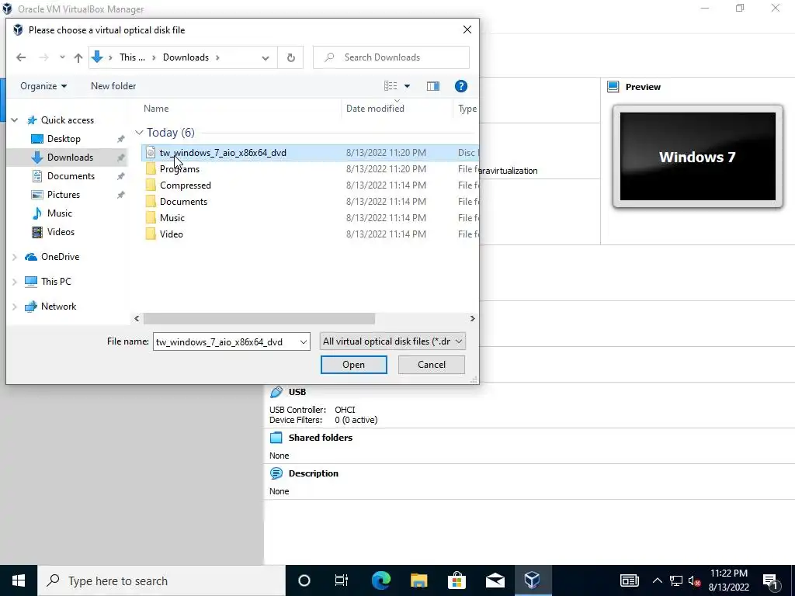Click 'This ...' in the address breadcrumb

132,57
